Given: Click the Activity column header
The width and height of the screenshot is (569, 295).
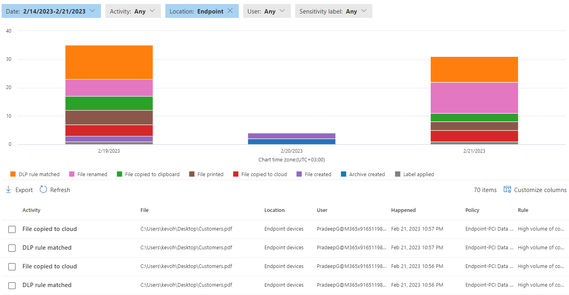Looking at the screenshot, I should (x=31, y=210).
